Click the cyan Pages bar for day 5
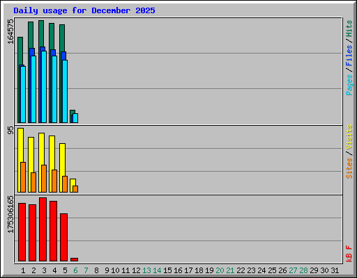 tap(65, 92)
